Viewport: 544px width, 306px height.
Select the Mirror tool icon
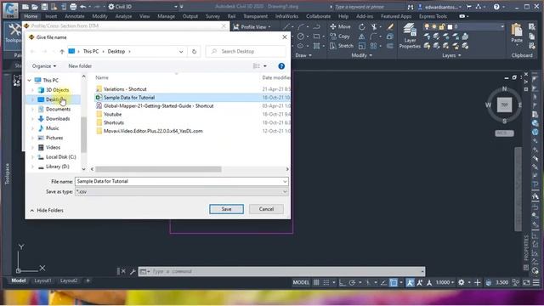(362, 36)
